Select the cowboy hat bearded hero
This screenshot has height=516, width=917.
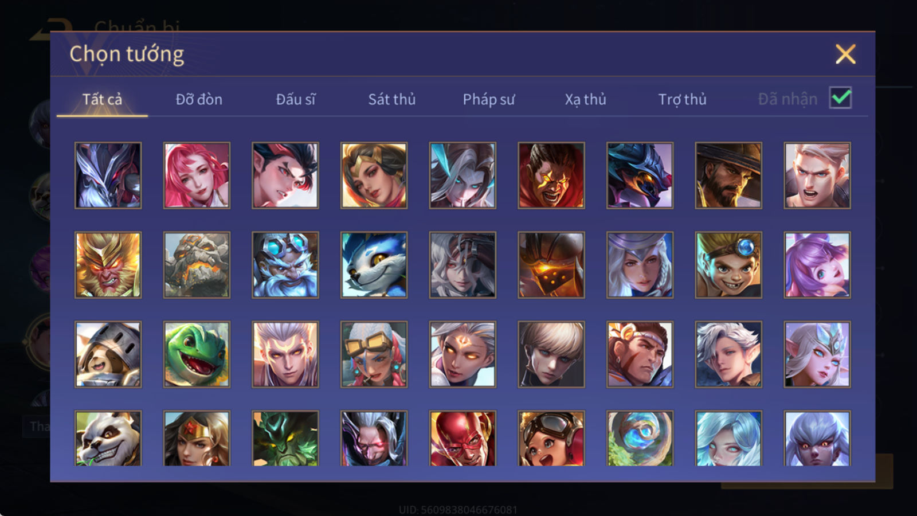(x=728, y=175)
